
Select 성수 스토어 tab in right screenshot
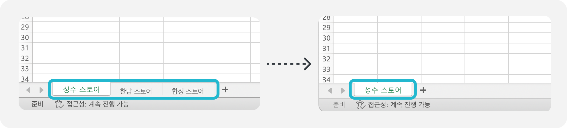tap(383, 90)
